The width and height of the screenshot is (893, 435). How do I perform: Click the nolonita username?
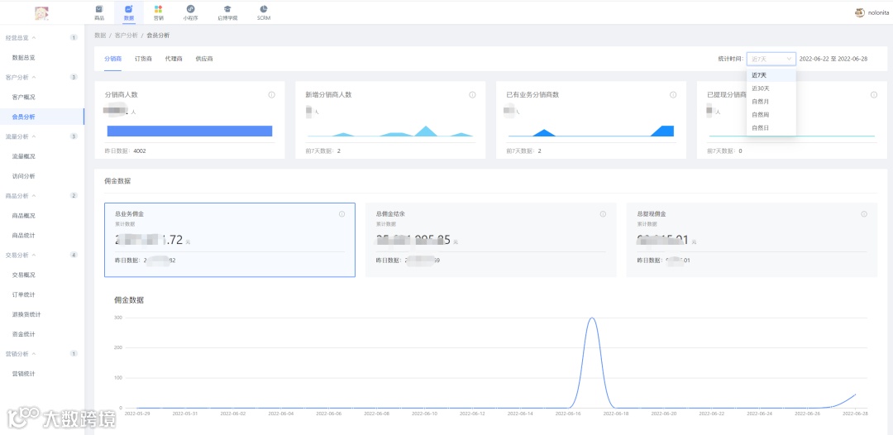click(x=880, y=12)
